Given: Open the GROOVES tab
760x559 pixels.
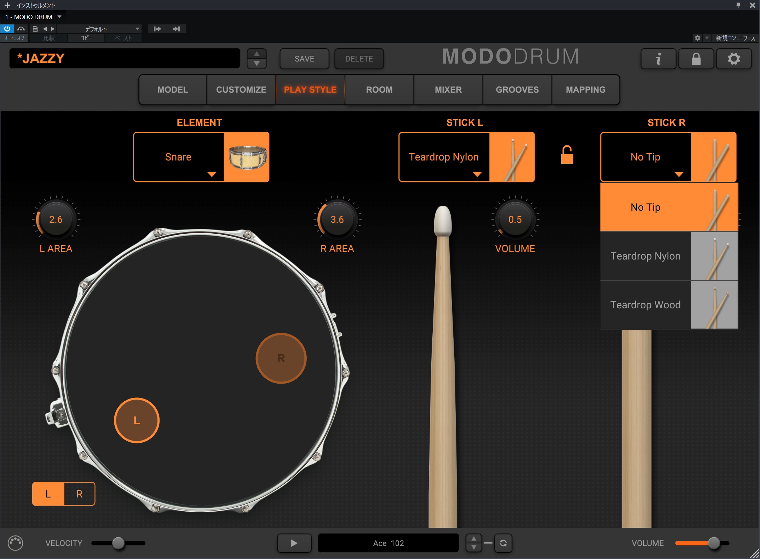Looking at the screenshot, I should click(x=517, y=90).
